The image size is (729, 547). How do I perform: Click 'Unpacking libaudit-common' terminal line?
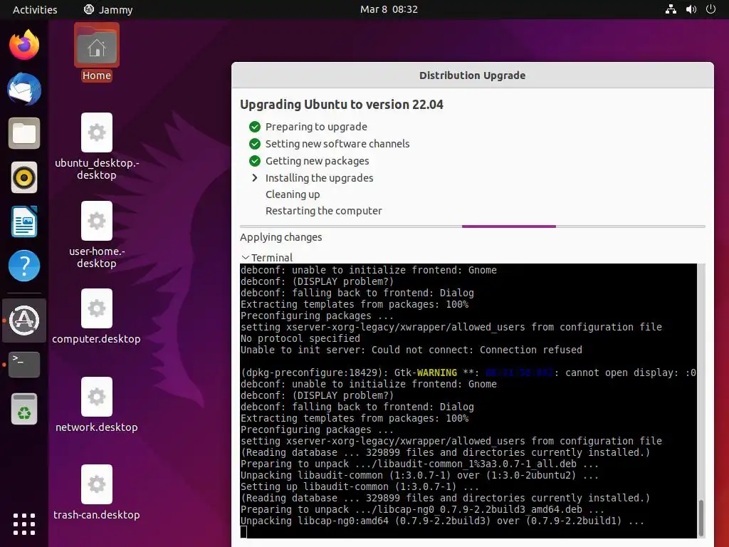click(419, 475)
